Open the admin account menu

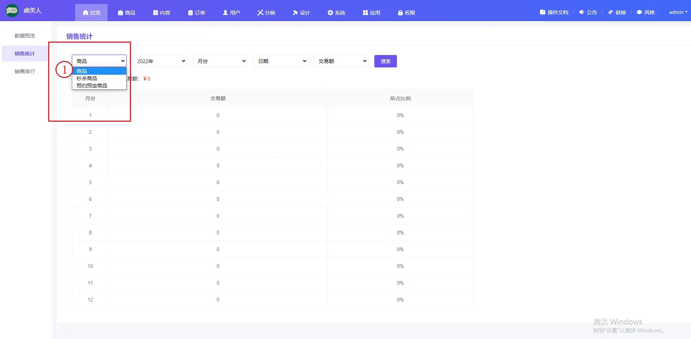[x=678, y=12]
